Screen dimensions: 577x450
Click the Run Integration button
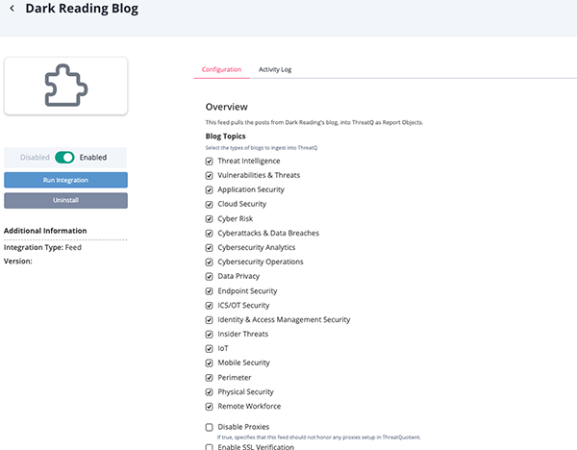click(65, 180)
